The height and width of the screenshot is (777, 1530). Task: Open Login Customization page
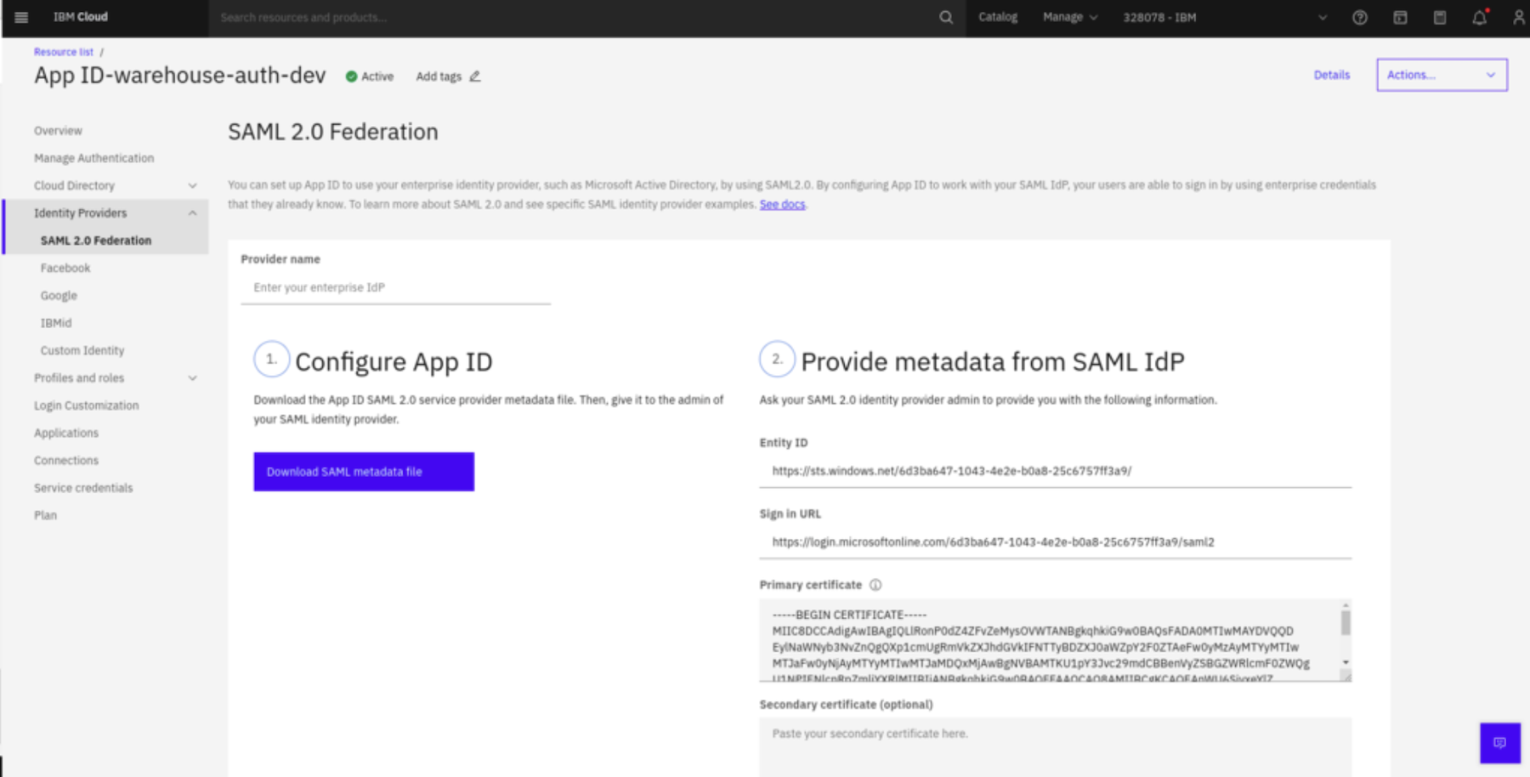coord(86,406)
